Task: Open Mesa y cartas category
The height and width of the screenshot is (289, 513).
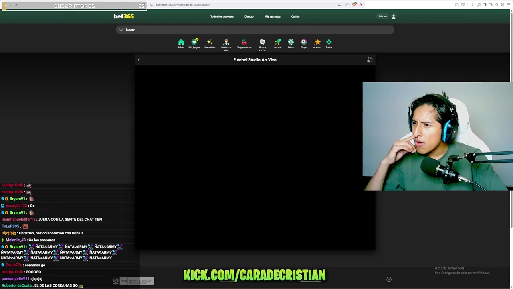Action: click(x=262, y=45)
